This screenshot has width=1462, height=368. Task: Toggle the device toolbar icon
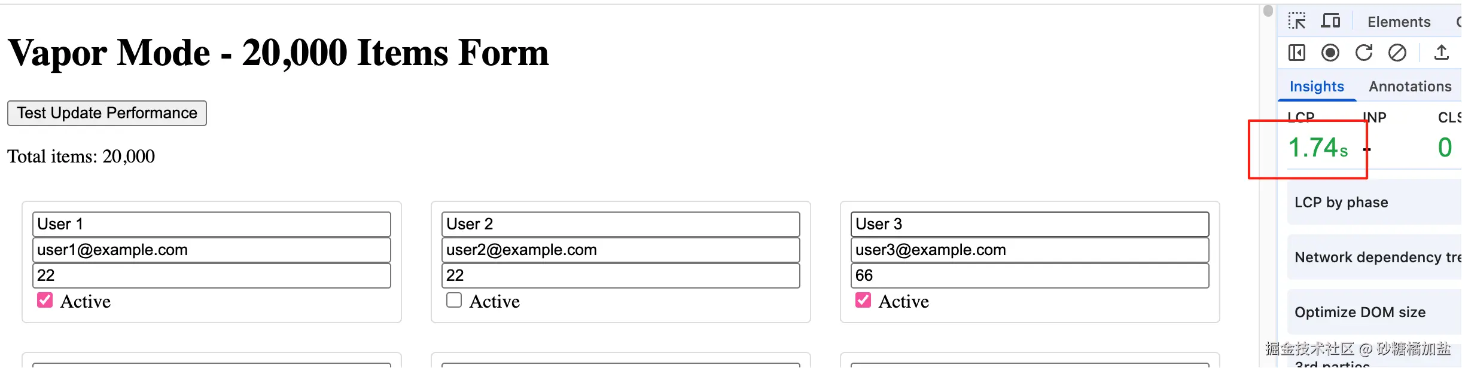(1330, 22)
